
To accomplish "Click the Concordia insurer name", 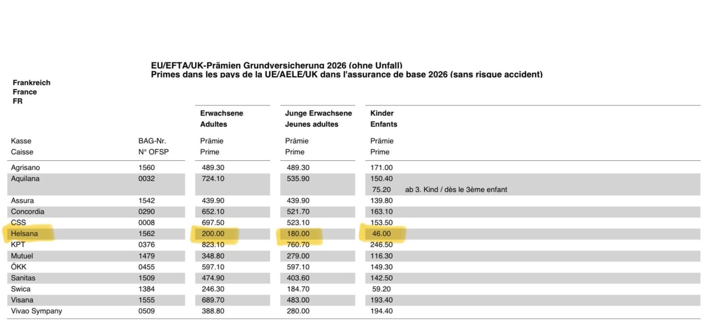I will coord(28,212).
